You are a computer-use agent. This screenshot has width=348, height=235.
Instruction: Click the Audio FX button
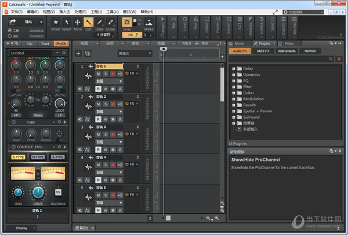tap(240, 51)
